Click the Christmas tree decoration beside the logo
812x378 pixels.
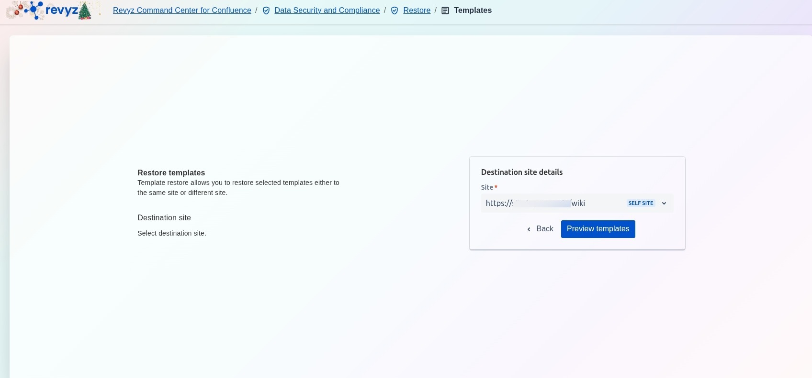(x=85, y=11)
